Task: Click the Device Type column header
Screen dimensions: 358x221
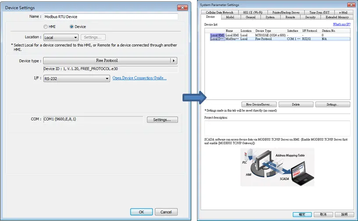Action: tap(263, 31)
